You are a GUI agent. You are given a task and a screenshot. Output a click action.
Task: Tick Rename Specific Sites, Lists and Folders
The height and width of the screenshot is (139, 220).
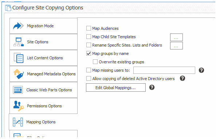(89, 45)
